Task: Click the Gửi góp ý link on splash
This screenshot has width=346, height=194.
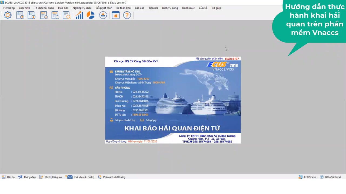Action: coord(151,120)
